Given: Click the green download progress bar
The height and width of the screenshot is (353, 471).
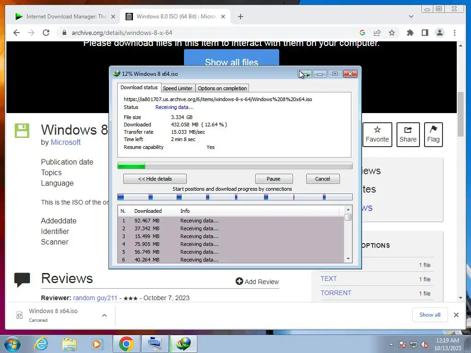Looking at the screenshot, I should [235, 165].
